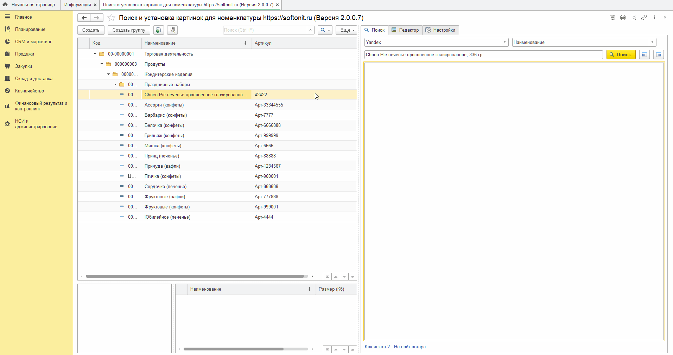Click the left-arrow icon beside Поиск button

coord(644,54)
